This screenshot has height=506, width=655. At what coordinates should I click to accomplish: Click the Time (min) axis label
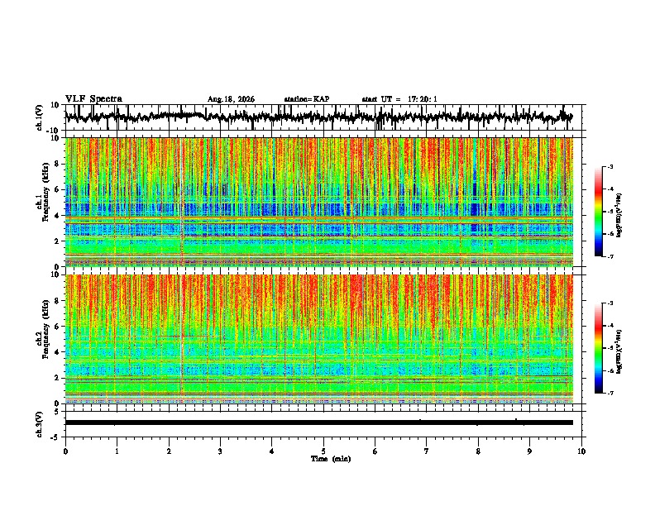331,459
